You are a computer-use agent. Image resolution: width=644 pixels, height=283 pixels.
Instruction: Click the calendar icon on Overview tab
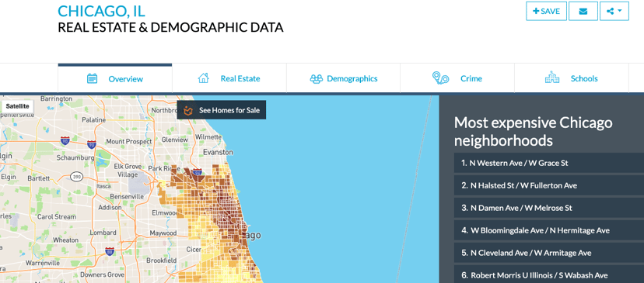(x=92, y=78)
